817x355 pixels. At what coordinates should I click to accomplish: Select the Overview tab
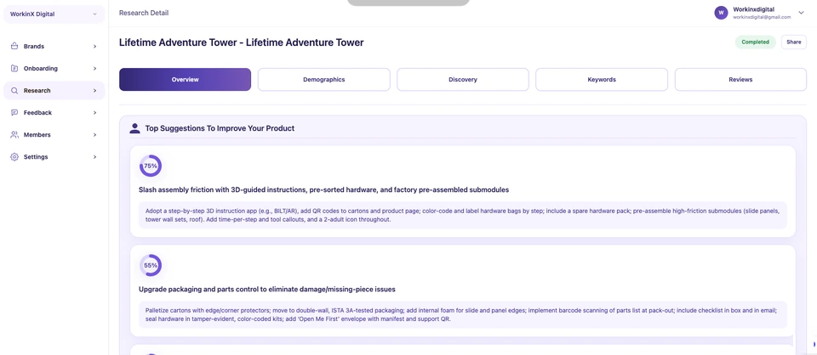coord(185,80)
